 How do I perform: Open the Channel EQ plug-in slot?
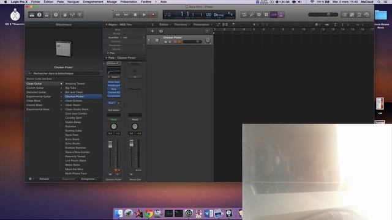pyautogui.click(x=114, y=92)
